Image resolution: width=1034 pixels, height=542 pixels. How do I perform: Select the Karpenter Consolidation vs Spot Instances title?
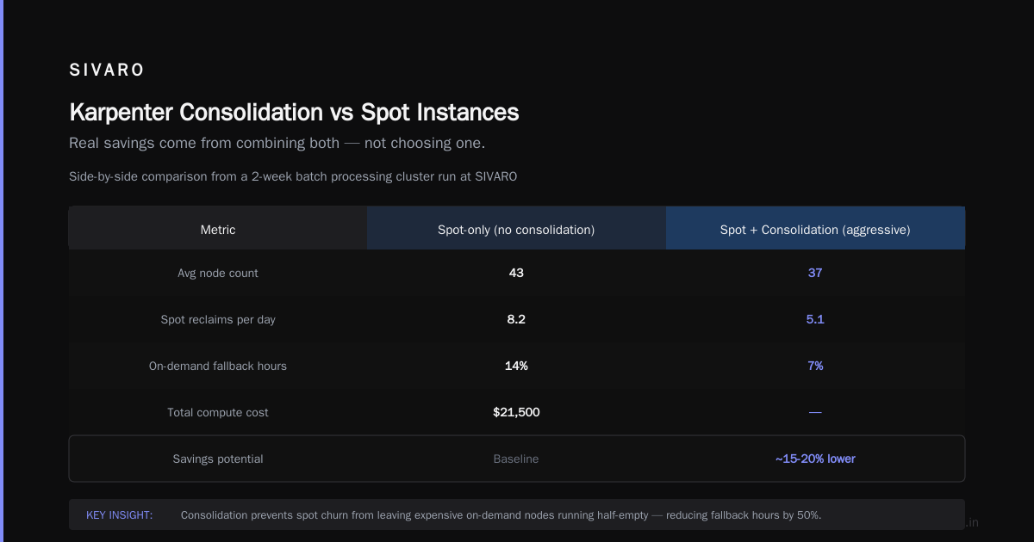[294, 113]
